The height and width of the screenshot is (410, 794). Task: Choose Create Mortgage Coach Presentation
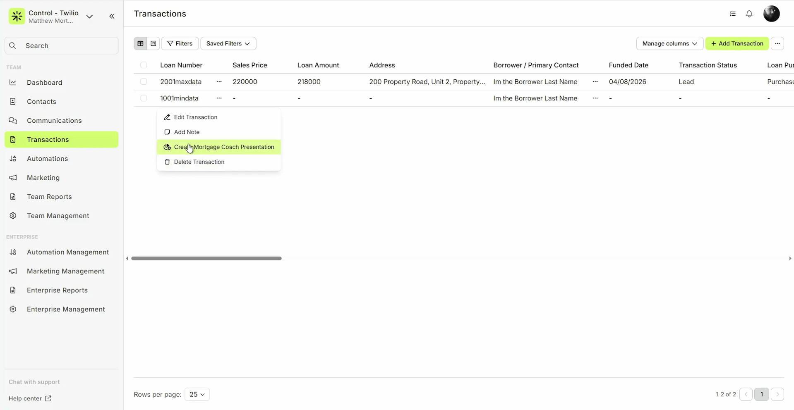click(224, 147)
